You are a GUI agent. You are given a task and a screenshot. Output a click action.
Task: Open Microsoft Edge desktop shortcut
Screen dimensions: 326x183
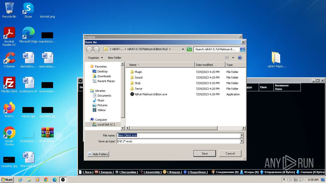coord(28,35)
